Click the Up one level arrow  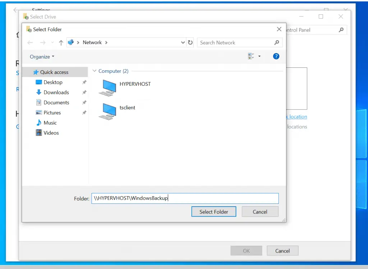(x=61, y=43)
